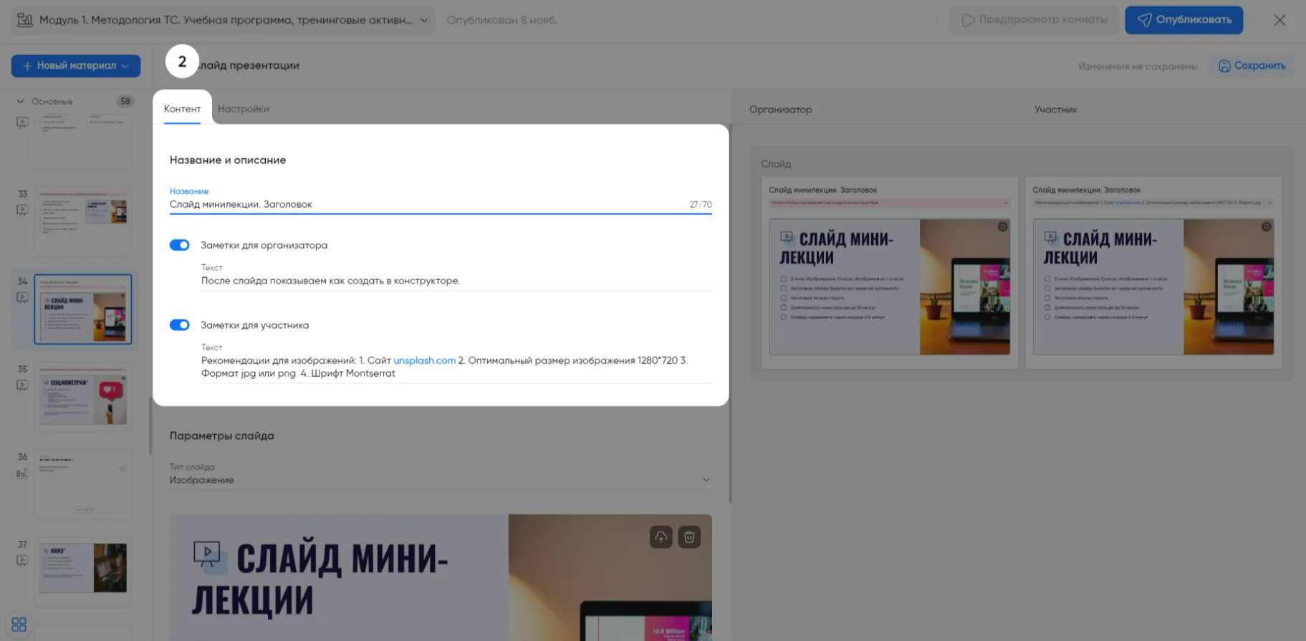Select slide 33 thumbnail
Viewport: 1306px width, 641px height.
[x=83, y=222]
